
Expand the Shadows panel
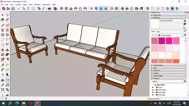pos(168,70)
